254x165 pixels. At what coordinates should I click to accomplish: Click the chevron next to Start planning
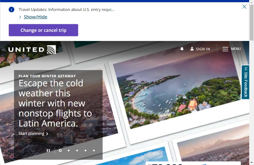pos(47,133)
